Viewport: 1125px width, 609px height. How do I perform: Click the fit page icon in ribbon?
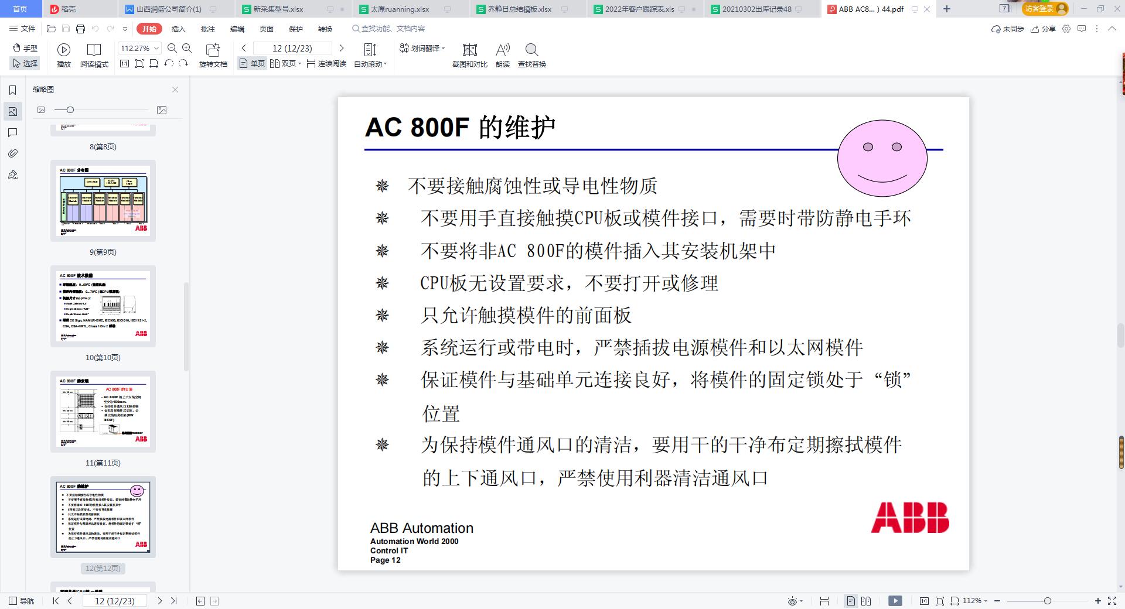click(x=139, y=63)
